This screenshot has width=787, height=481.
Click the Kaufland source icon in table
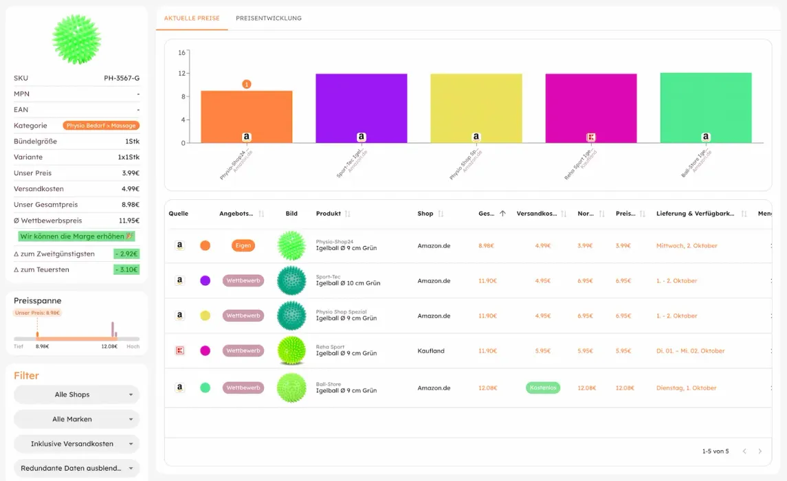pos(179,350)
